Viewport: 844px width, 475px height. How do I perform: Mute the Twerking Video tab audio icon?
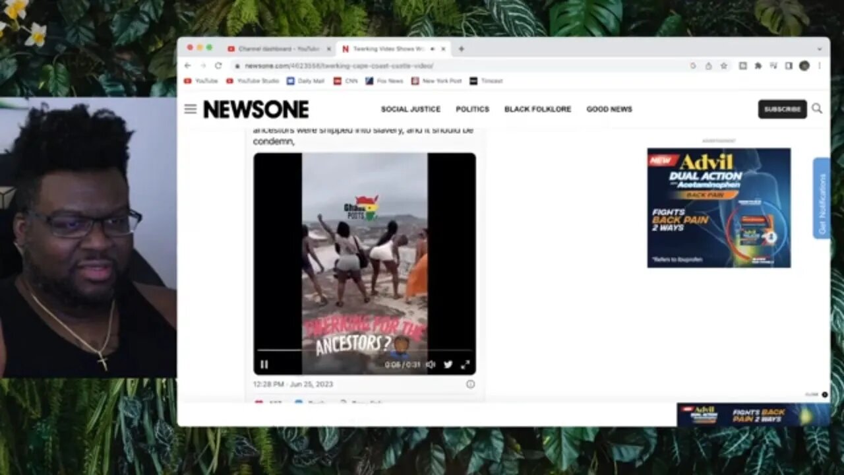(431, 49)
